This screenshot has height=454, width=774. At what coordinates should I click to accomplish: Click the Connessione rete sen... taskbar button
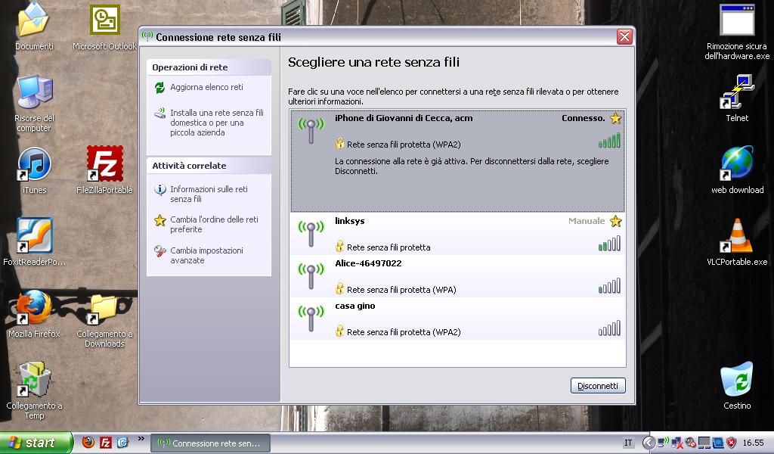coord(211,443)
